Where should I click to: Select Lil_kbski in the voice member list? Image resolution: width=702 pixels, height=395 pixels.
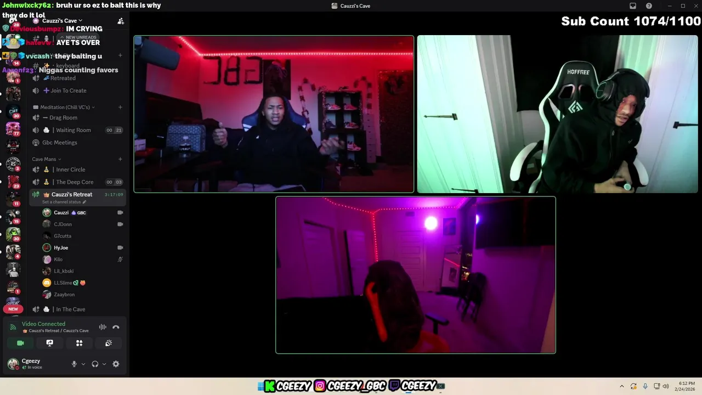[82, 271]
